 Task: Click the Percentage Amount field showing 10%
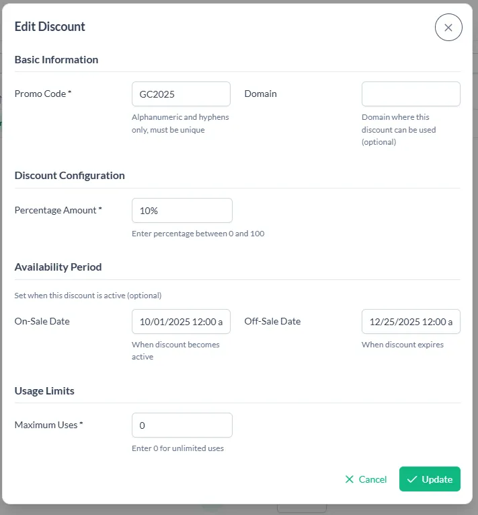(x=182, y=210)
